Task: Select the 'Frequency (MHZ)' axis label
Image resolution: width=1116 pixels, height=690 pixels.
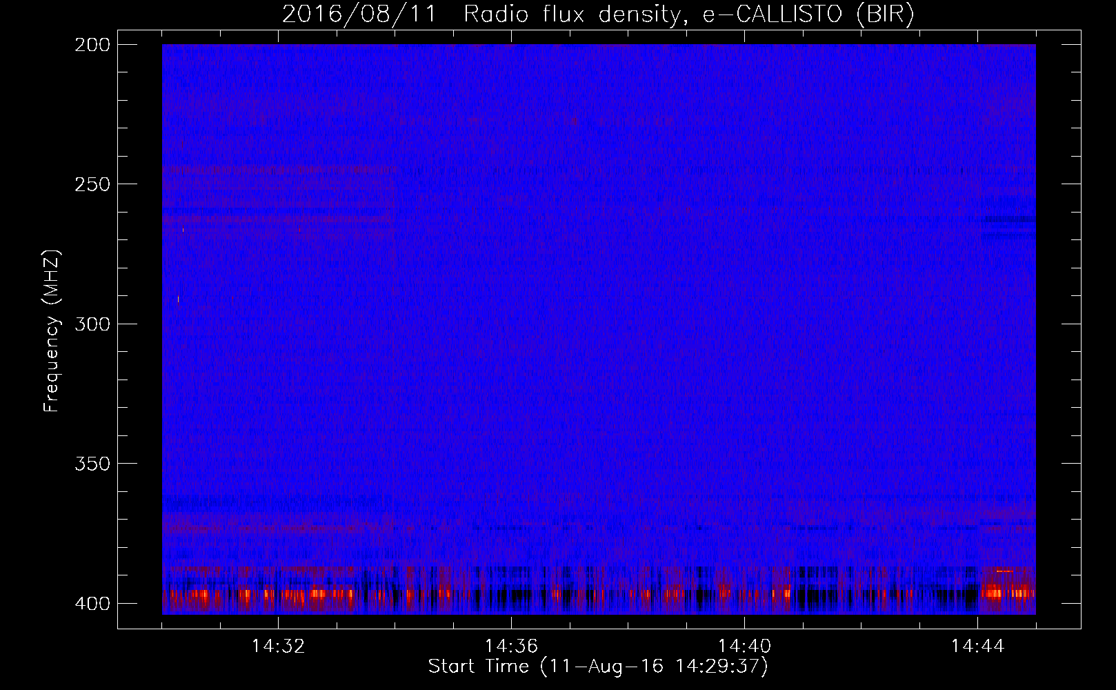Action: tap(52, 331)
